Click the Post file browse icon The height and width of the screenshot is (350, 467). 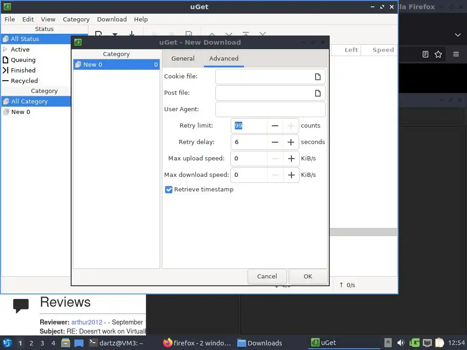(317, 93)
